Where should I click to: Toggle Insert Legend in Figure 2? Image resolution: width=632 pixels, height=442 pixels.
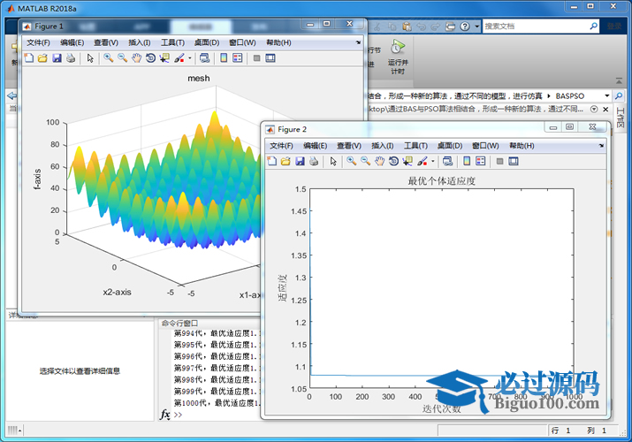coord(480,162)
